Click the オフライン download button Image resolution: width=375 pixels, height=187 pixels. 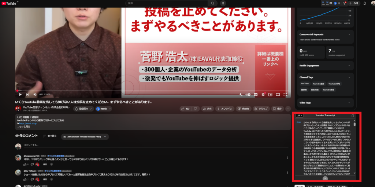tap(224, 109)
